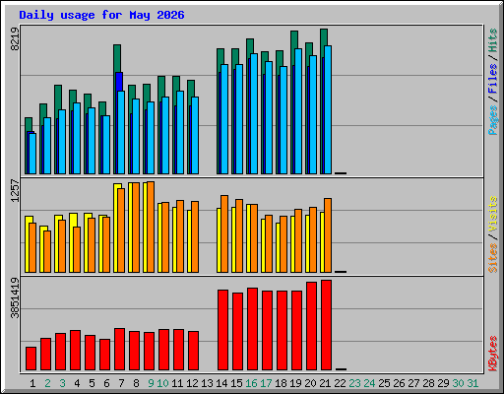
Task: Click day 29 on the x-axis
Action: (443, 383)
